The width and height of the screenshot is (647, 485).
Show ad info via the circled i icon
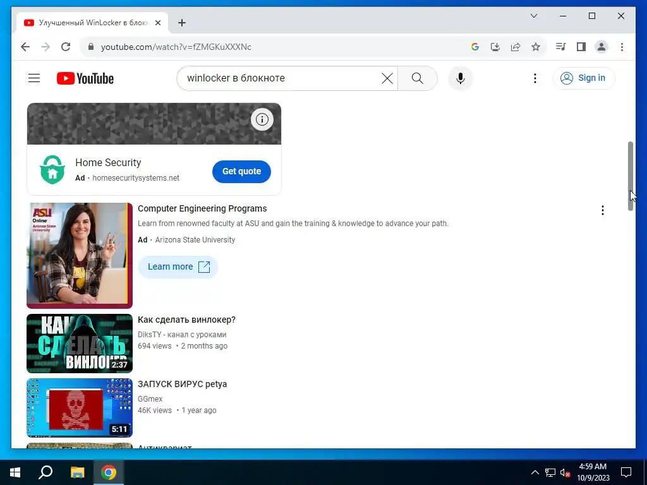(262, 119)
